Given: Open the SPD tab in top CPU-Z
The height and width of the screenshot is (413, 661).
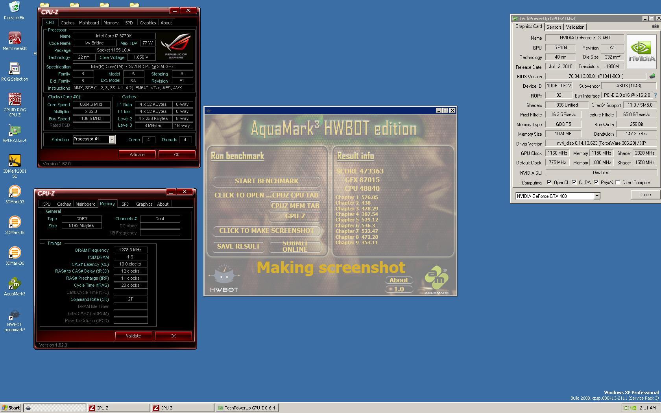Looking at the screenshot, I should (x=129, y=23).
